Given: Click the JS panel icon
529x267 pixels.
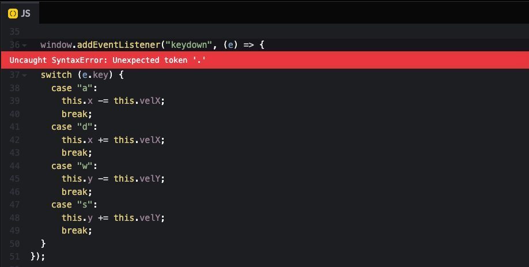Looking at the screenshot, I should tap(12, 13).
